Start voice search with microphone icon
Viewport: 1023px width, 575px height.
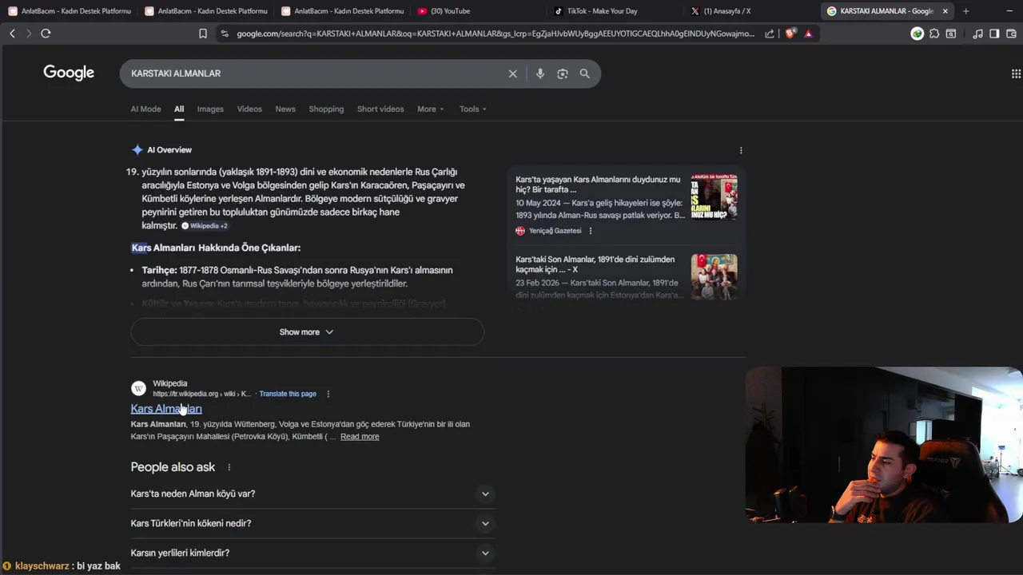[540, 73]
